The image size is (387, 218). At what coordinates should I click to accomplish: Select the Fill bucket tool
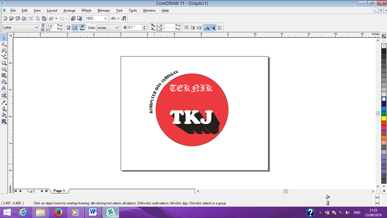pos(4,115)
